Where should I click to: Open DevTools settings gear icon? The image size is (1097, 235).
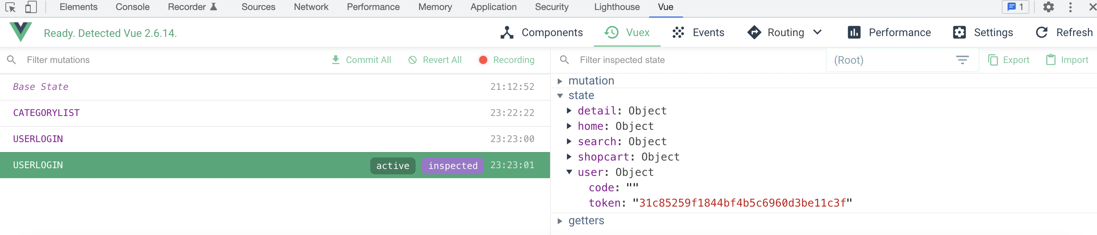tap(1048, 7)
